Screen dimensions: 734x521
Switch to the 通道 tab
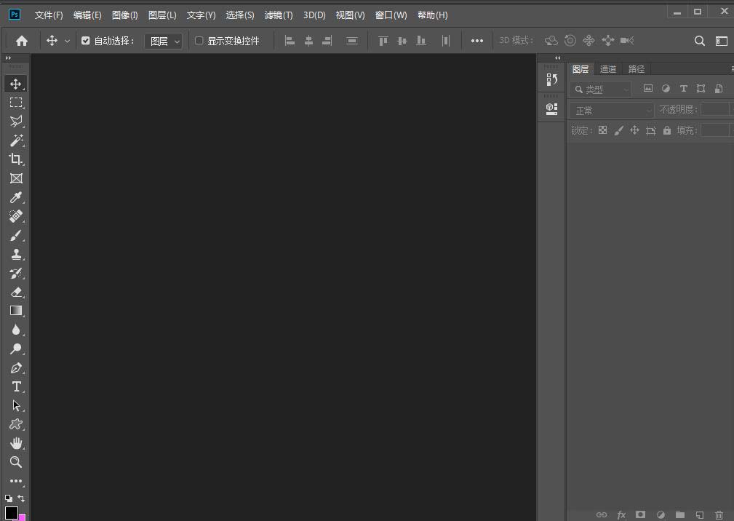pos(608,69)
